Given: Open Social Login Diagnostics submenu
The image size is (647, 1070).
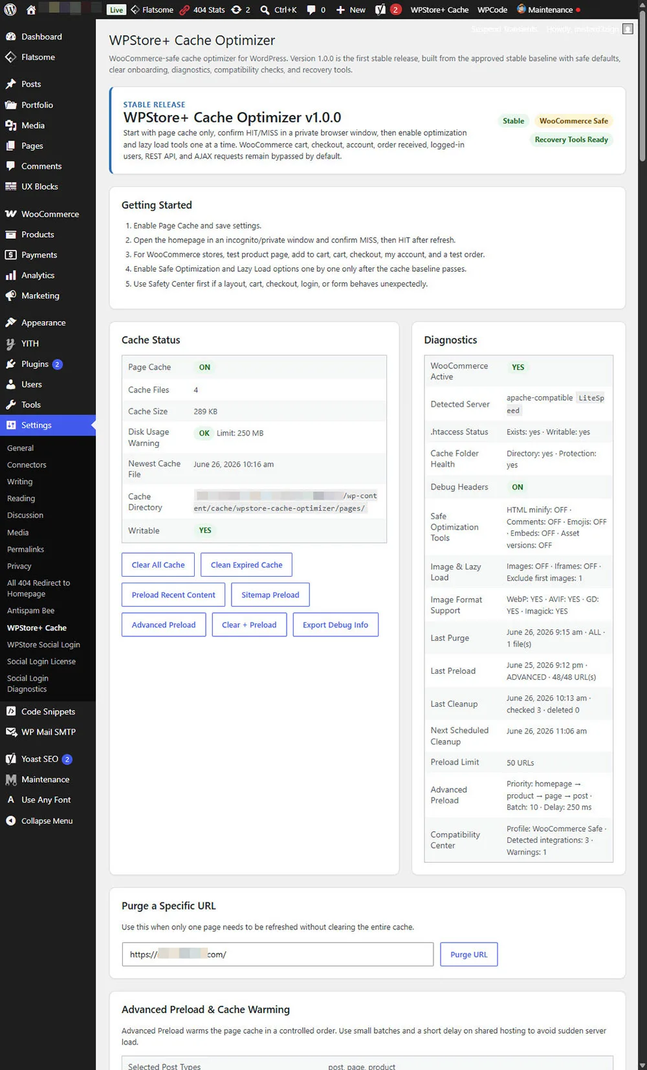Looking at the screenshot, I should (28, 684).
